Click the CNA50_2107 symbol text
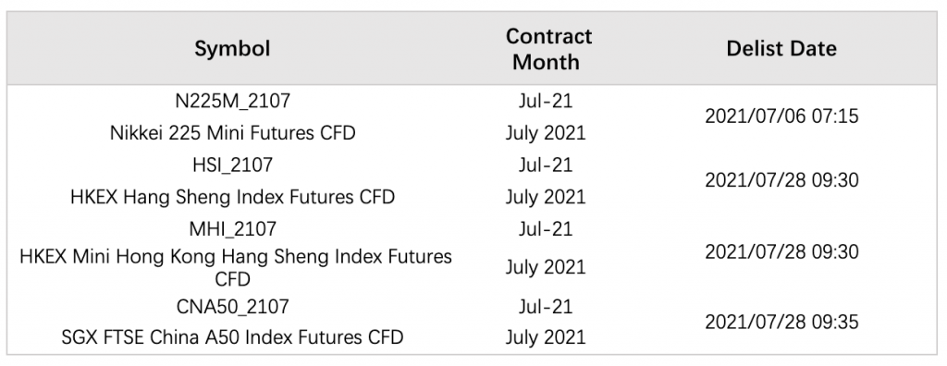The image size is (947, 366). 232,306
